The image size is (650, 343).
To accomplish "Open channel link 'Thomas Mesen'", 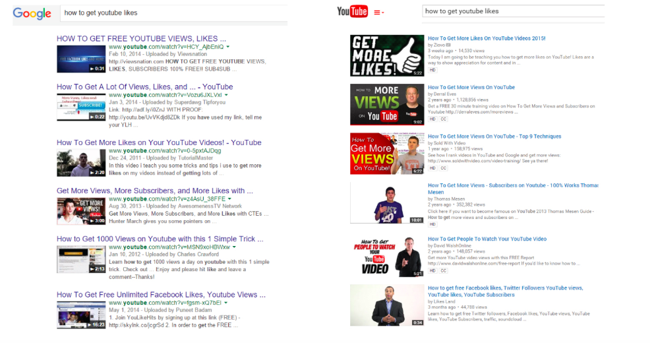I will click(449, 199).
